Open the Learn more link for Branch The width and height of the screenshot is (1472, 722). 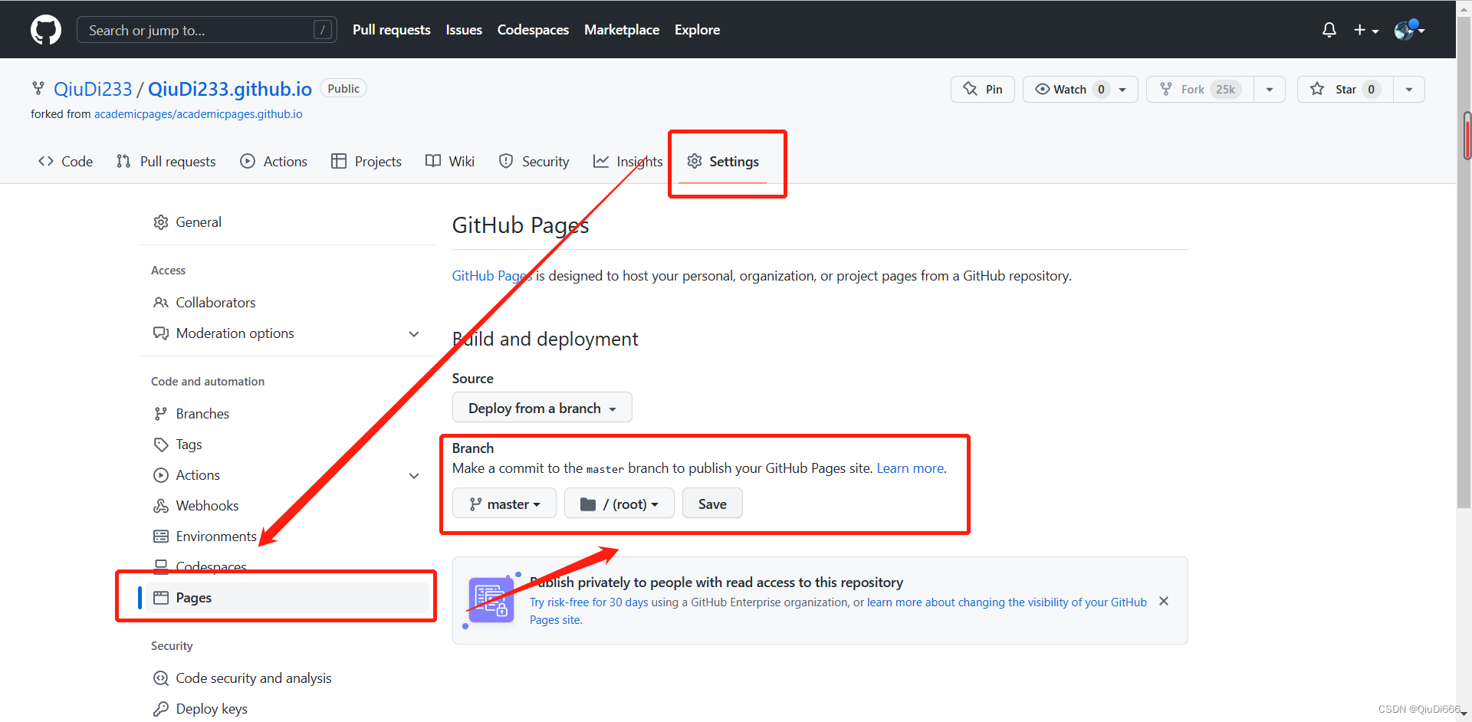click(910, 468)
